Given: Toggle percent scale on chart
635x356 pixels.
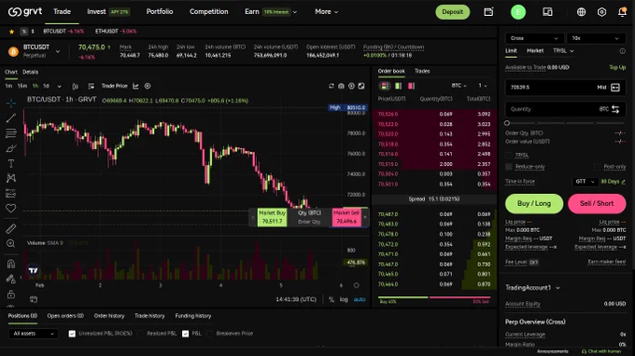Looking at the screenshot, I should (332, 299).
